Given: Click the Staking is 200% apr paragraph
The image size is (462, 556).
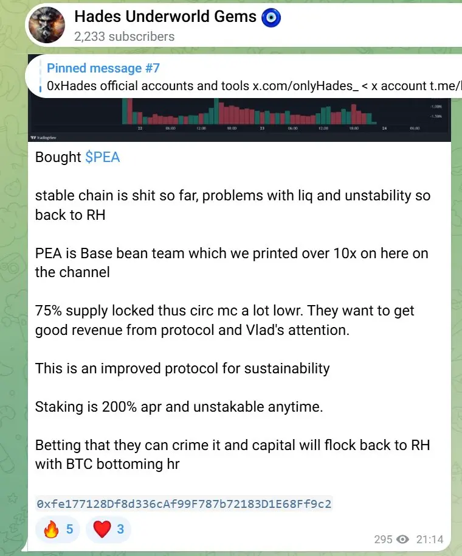Looking at the screenshot, I should pyautogui.click(x=179, y=407).
